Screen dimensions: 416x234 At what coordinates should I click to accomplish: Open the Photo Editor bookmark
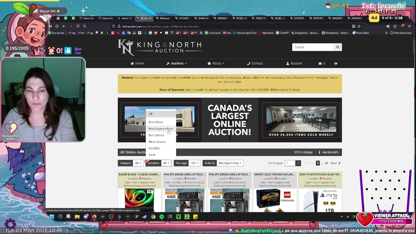click(x=360, y=33)
